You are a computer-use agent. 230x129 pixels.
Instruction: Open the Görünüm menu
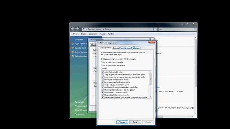93,34
